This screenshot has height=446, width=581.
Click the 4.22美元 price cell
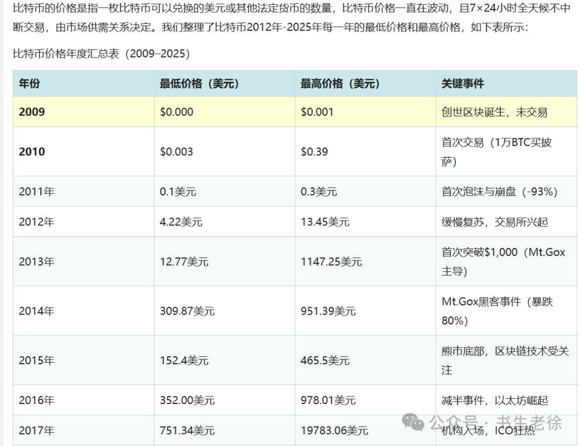coord(224,222)
